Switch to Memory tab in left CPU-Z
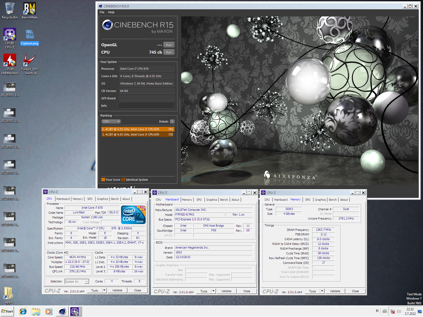Viewport: 423px width, 317px height. coord(78,199)
